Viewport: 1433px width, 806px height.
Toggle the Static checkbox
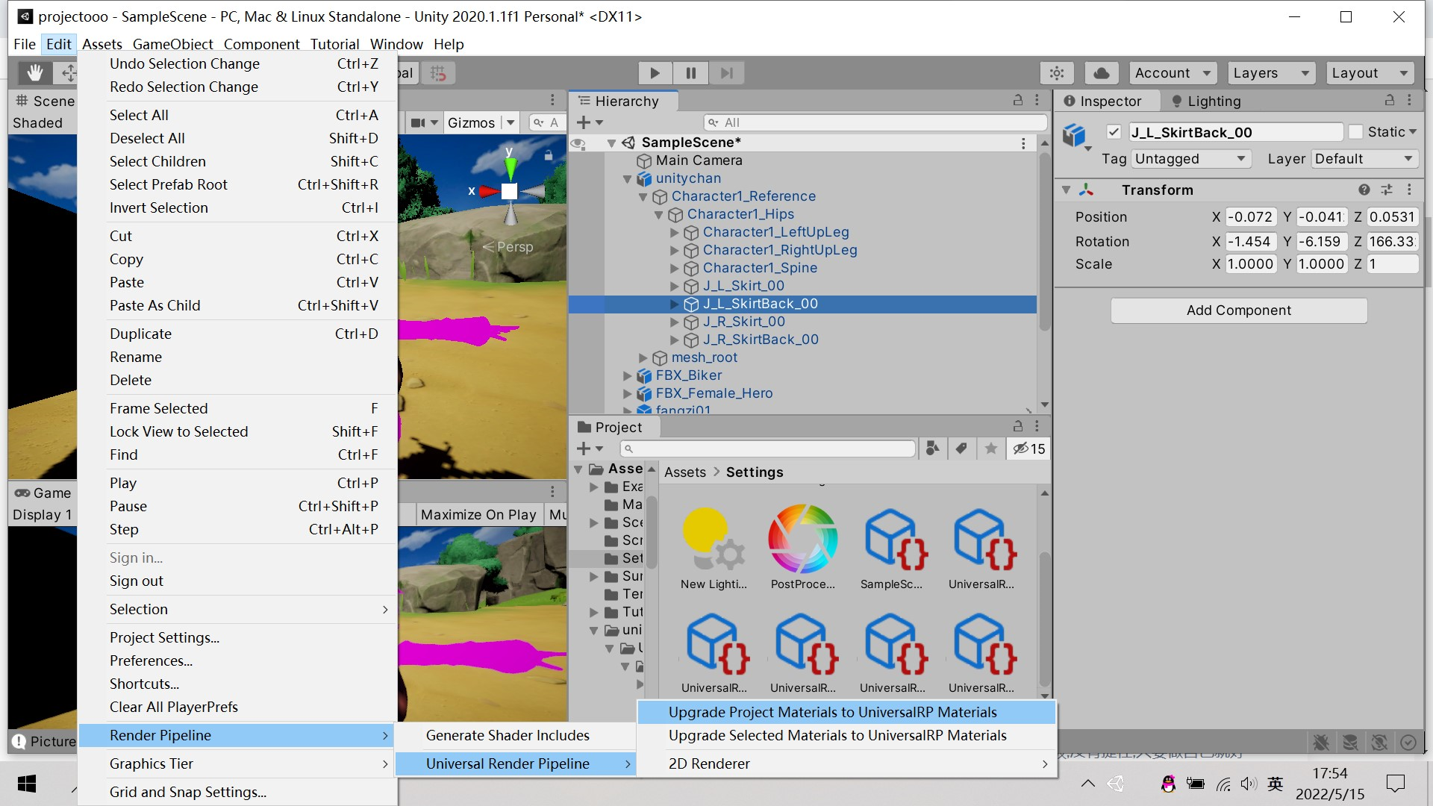[1356, 132]
